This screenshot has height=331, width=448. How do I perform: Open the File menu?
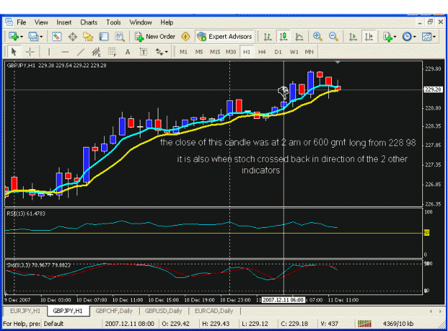(21, 22)
